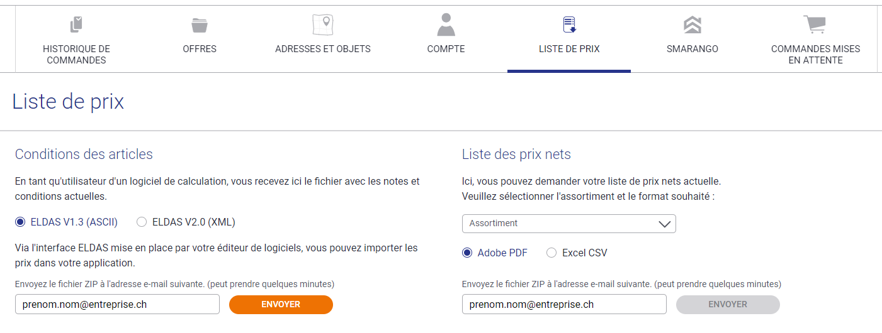Open the Assortiment dropdown

pyautogui.click(x=569, y=224)
